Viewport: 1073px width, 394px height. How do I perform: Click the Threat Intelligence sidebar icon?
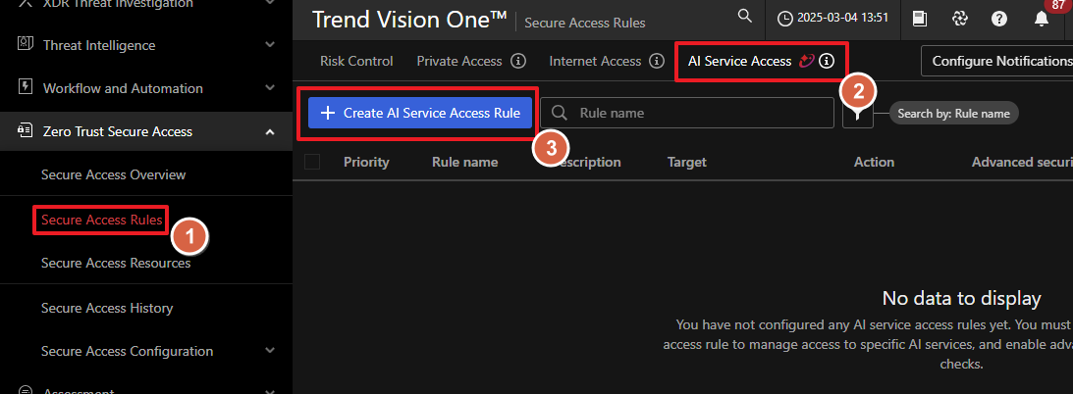click(26, 44)
